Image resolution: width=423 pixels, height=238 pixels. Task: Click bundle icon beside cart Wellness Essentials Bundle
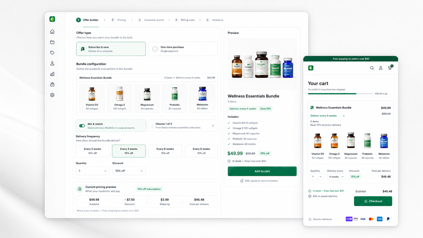click(x=312, y=107)
